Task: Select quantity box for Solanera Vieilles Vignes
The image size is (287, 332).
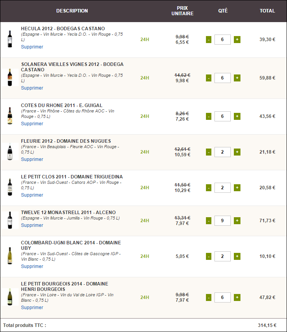Action: coord(223,78)
